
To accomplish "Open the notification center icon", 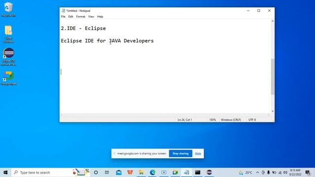I will pos(308,173).
